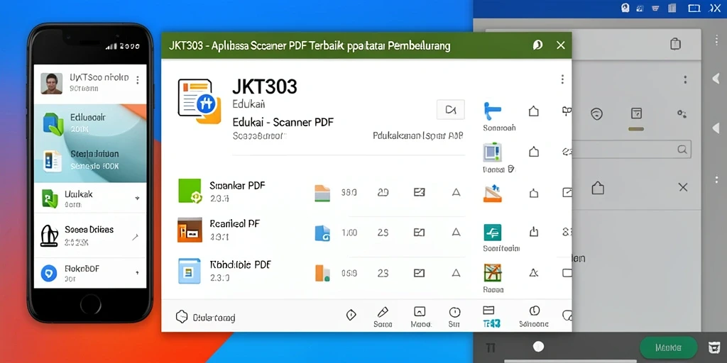This screenshot has height=363, width=727.
Task: Click home icon next to Sonaroah
Action: (x=534, y=111)
